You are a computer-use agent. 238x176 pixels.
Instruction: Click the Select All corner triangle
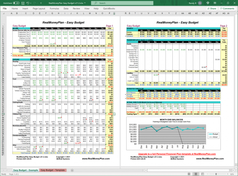(x=4, y=13)
